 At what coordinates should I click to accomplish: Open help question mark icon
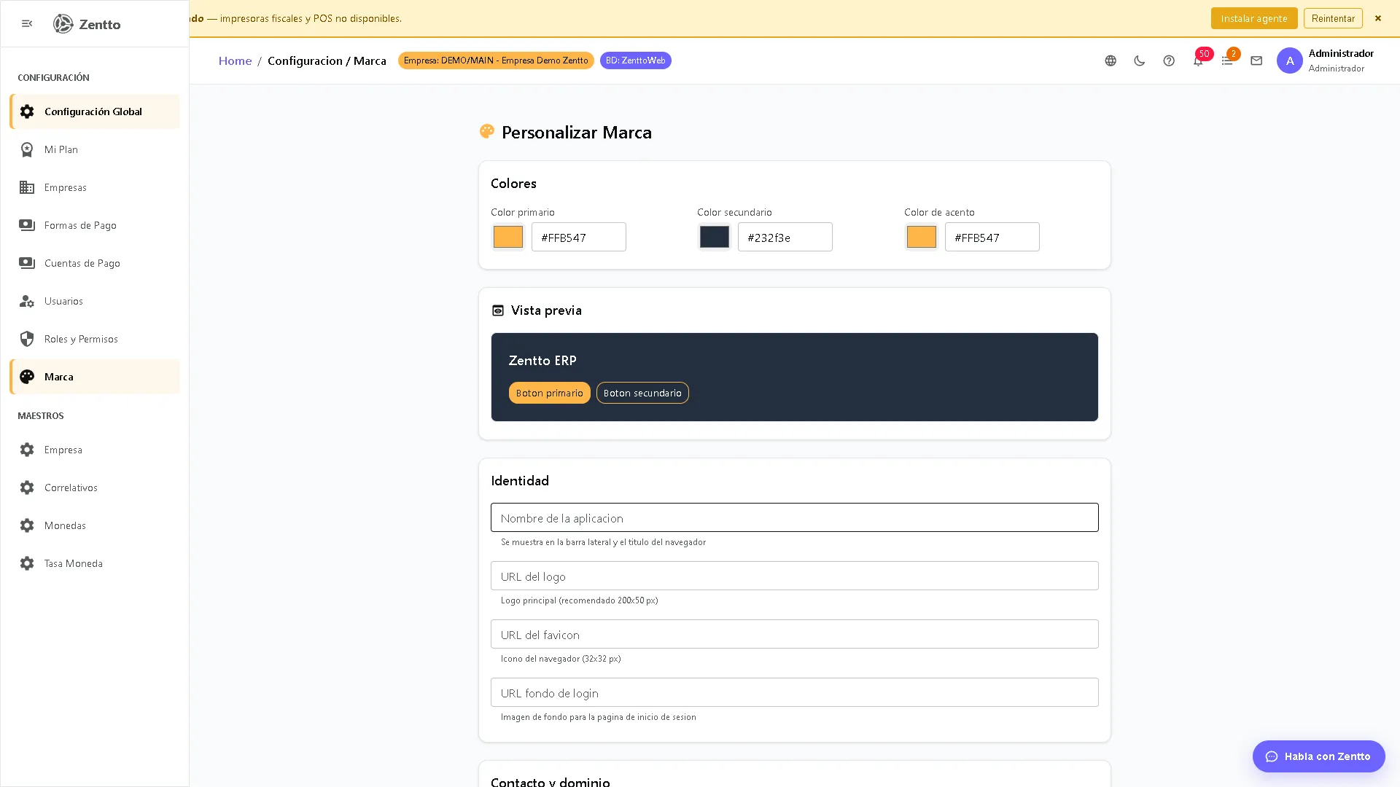(1169, 61)
